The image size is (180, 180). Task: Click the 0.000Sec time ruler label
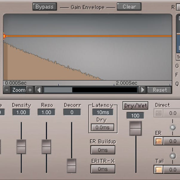pos(16,83)
